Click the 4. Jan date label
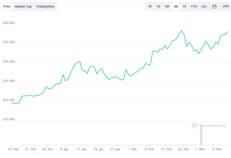 [x=64, y=149]
